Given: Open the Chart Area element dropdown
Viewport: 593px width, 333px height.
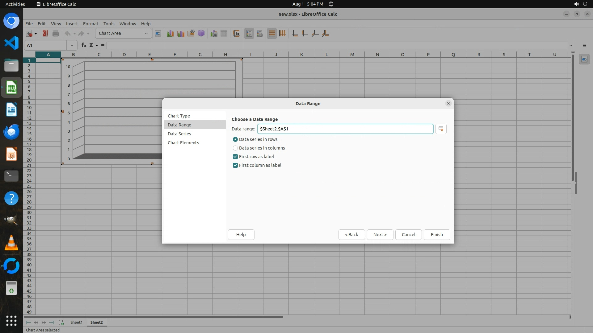Looking at the screenshot, I should [146, 33].
